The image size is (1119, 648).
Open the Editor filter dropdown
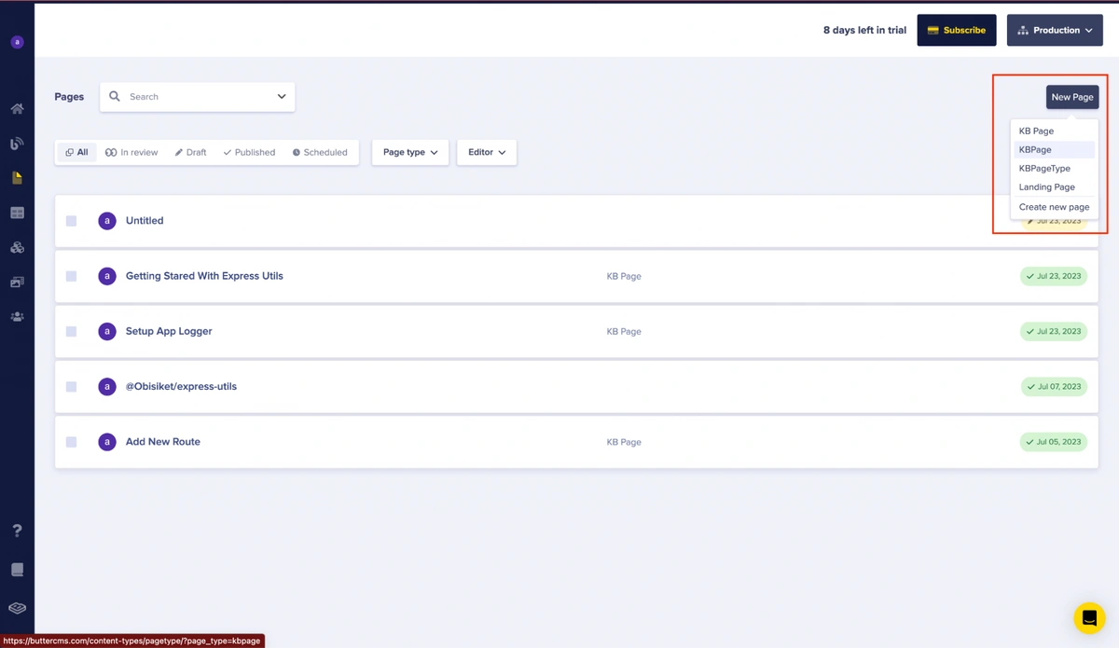coord(486,153)
